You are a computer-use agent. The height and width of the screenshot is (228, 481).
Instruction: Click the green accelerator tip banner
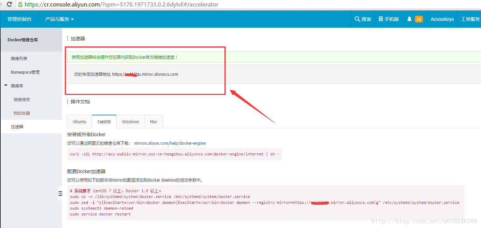pyautogui.click(x=274, y=57)
